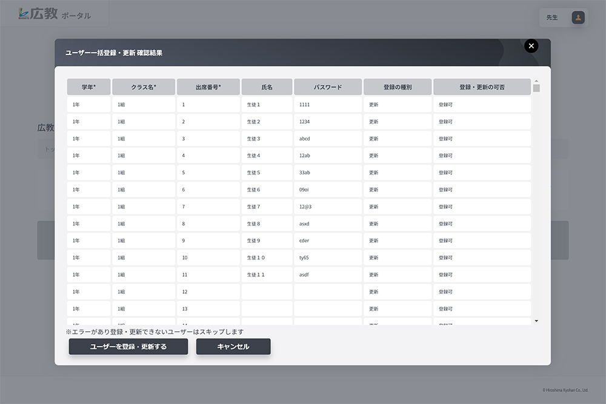Click password cell asdf
The image size is (606, 404).
tap(328, 274)
